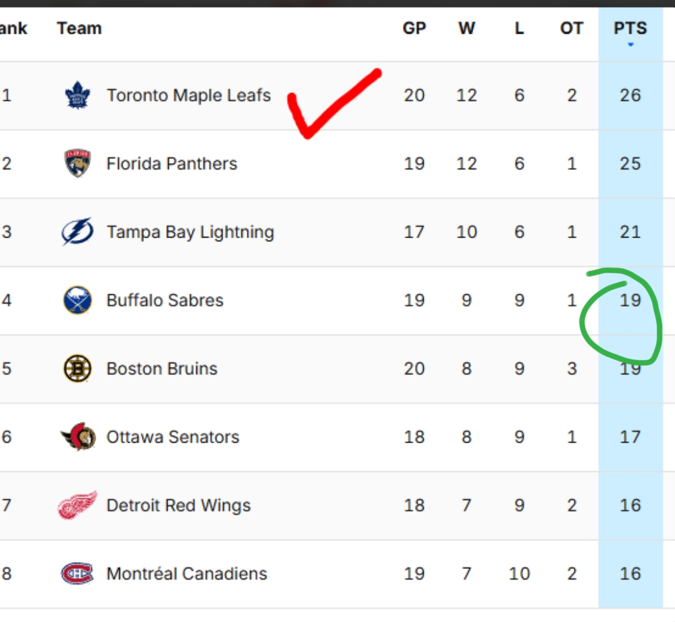This screenshot has width=675, height=622.
Task: Click the Buffalo Sabres logo
Action: [77, 300]
